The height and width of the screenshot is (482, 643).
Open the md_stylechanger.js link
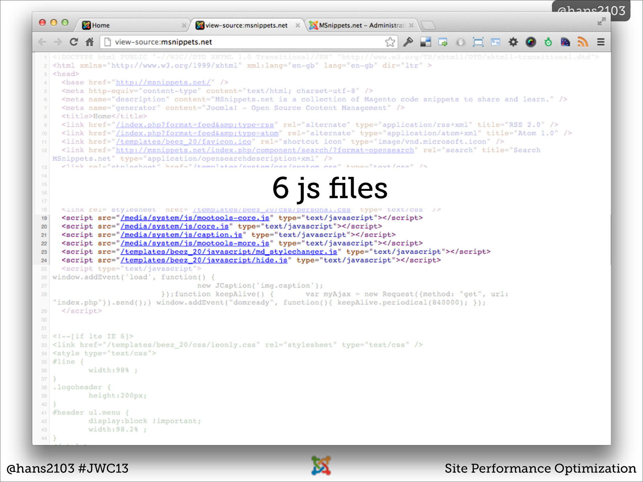[229, 251]
